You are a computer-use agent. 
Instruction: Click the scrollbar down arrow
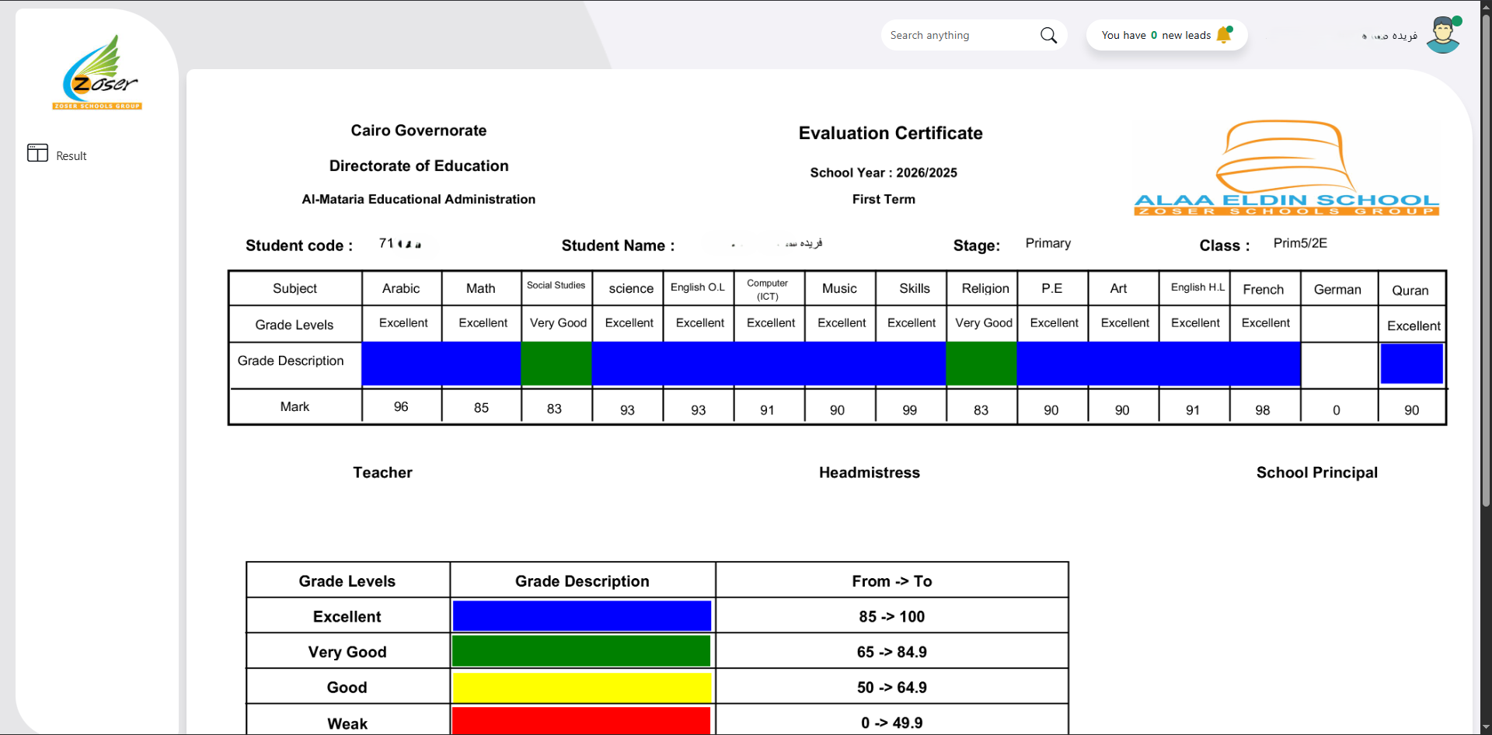[1486, 728]
